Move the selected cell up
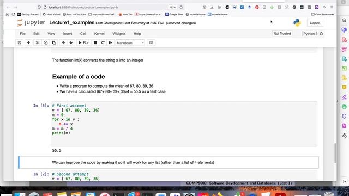Screen dimensions: 349x196 pyautogui.click(x=63, y=42)
